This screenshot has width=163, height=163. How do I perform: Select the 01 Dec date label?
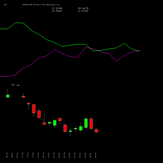pos(80,155)
